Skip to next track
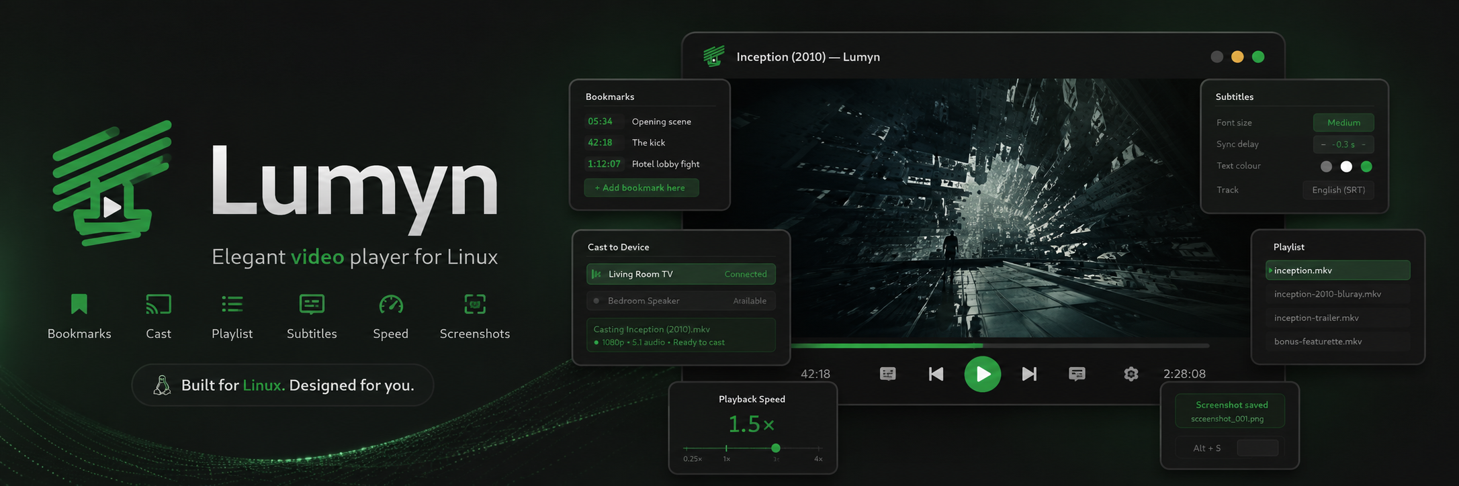Screen dimensions: 1459x486 1029,374
